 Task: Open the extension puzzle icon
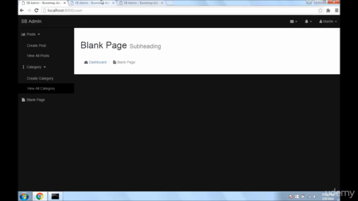point(328,10)
